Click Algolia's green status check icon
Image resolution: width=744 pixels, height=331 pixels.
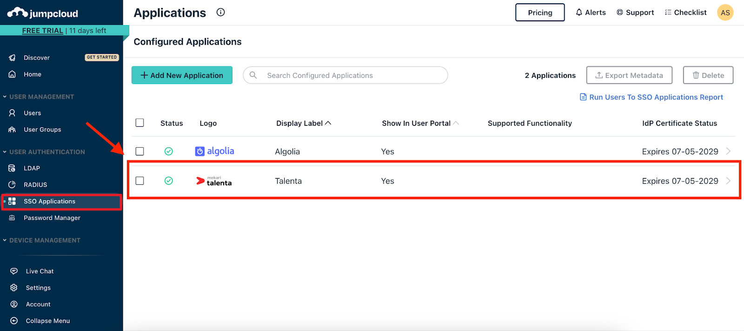pos(169,151)
